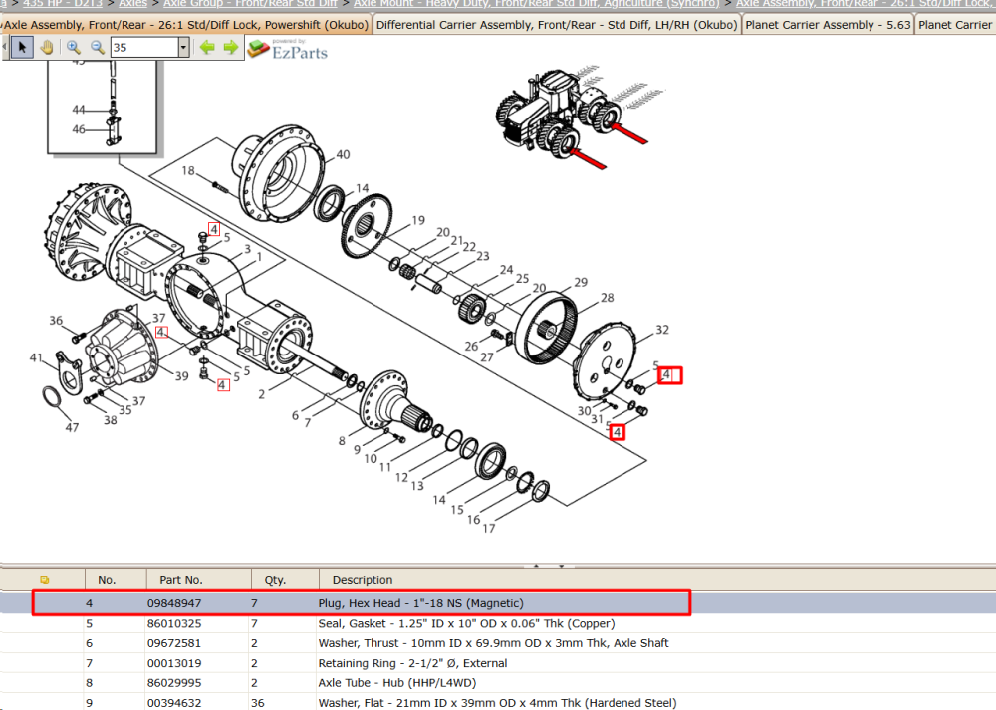Select part number 86010325 cell
The height and width of the screenshot is (710, 996).
point(174,623)
